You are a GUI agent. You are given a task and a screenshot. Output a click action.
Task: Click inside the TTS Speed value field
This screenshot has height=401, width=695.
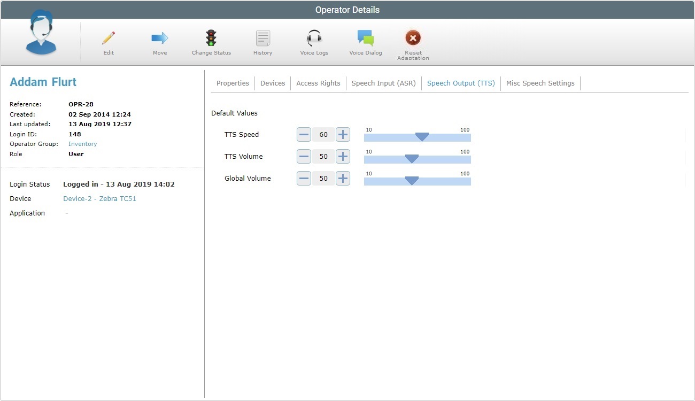tap(323, 134)
